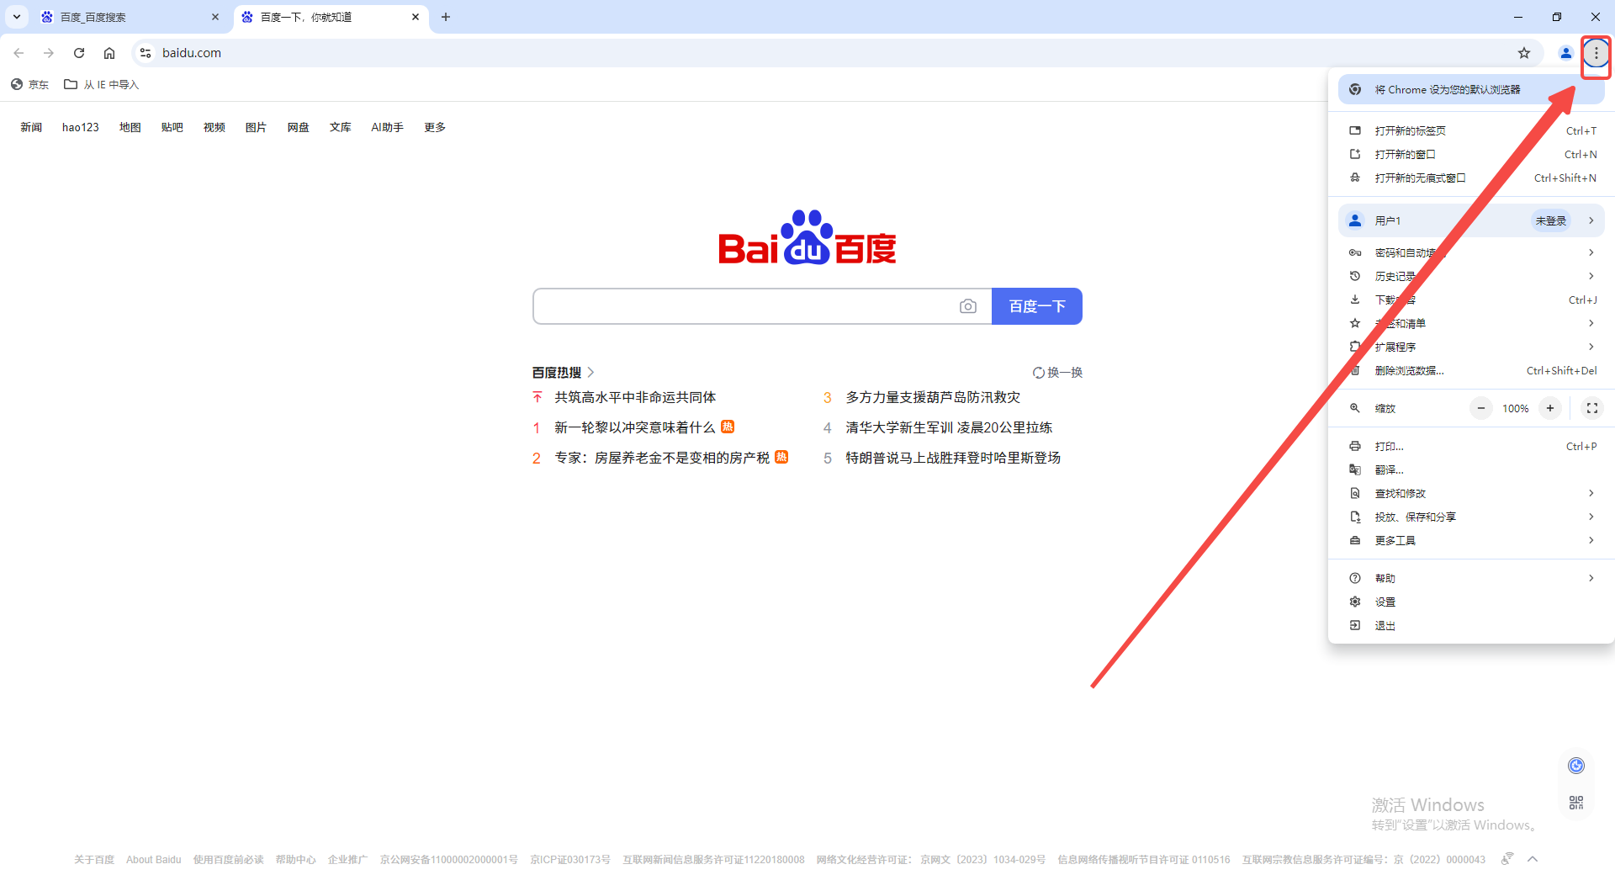1615x875 pixels.
Task: Open hot search 清华大学新生军训 凌晨20公里拉练
Action: click(949, 427)
